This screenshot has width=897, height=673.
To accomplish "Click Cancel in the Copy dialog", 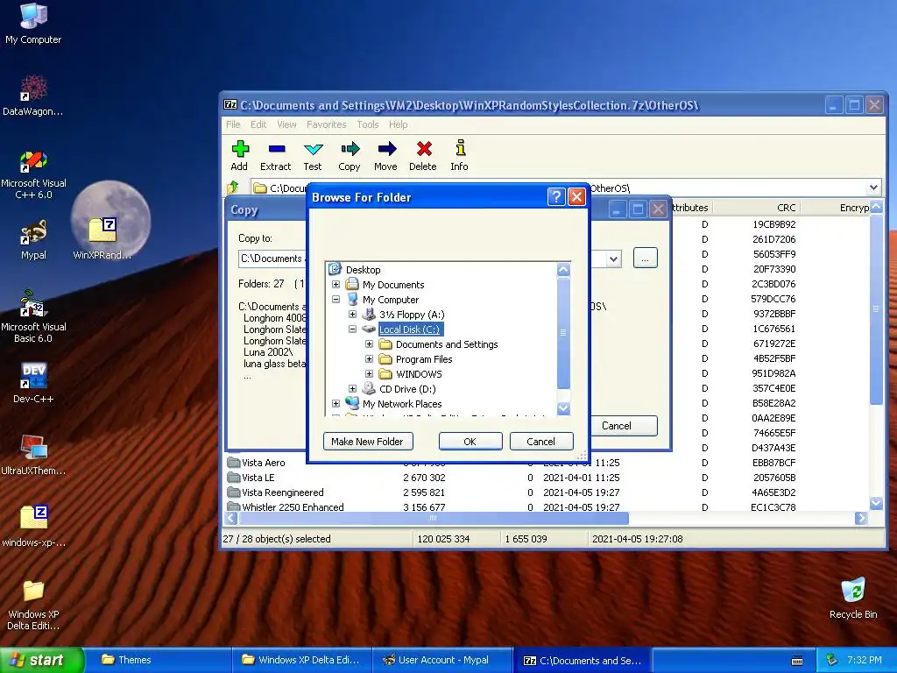I will tap(617, 426).
